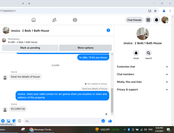Click the ENG language indicator
The width and height of the screenshot is (174, 133).
pyautogui.click(x=150, y=130)
